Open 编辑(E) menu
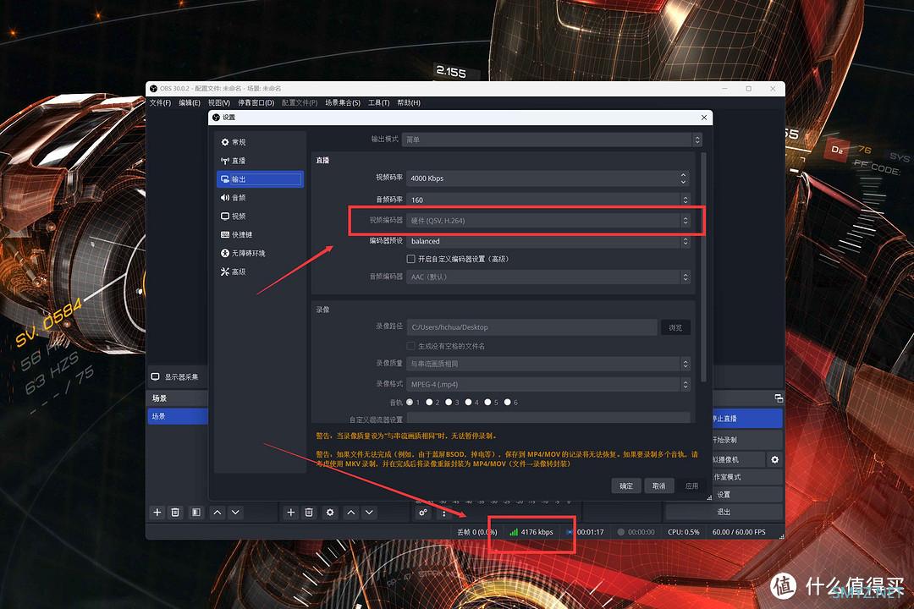This screenshot has width=914, height=609. point(190,103)
